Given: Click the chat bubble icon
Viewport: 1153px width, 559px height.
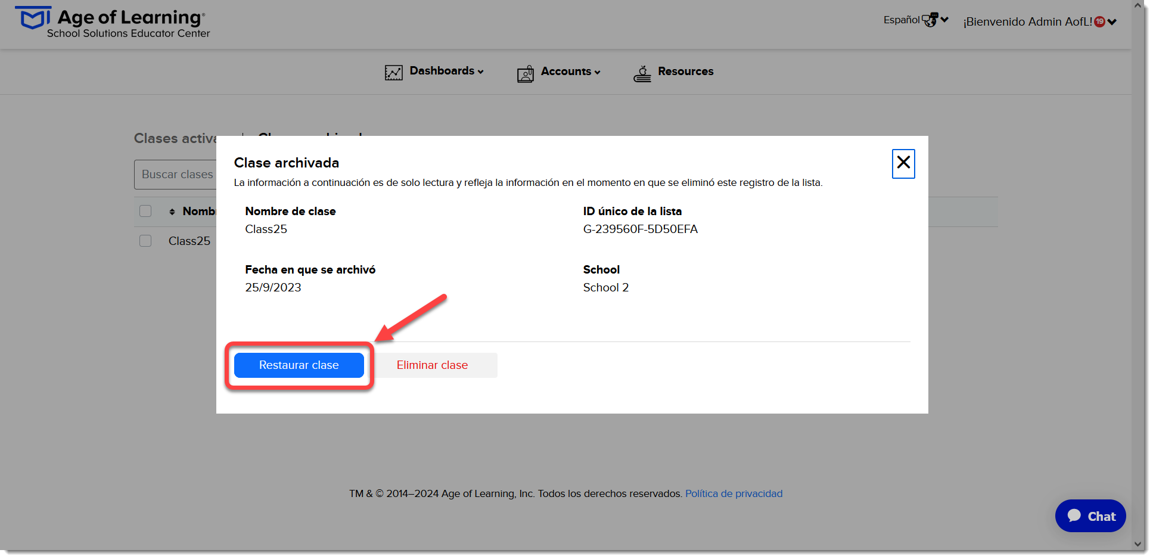Looking at the screenshot, I should (1074, 515).
